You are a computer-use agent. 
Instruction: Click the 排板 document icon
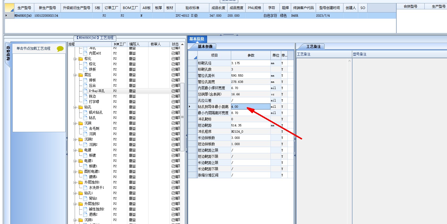pos(85,80)
